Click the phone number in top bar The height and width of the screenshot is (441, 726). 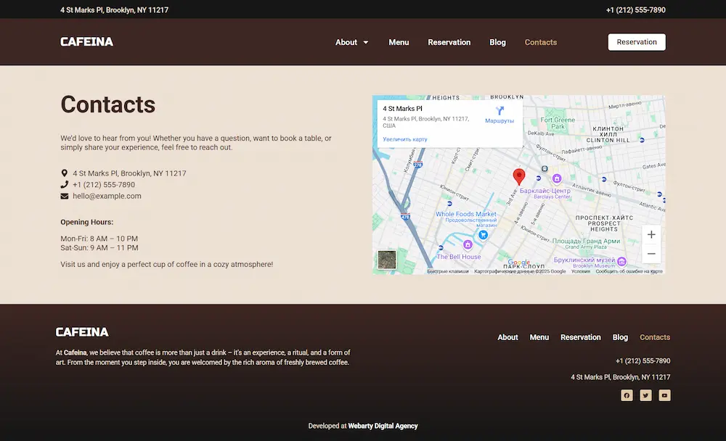(x=636, y=9)
